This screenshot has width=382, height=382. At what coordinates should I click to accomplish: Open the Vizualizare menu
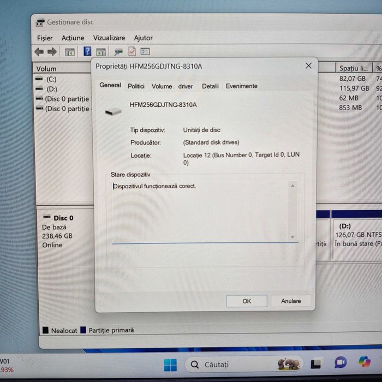(x=109, y=38)
